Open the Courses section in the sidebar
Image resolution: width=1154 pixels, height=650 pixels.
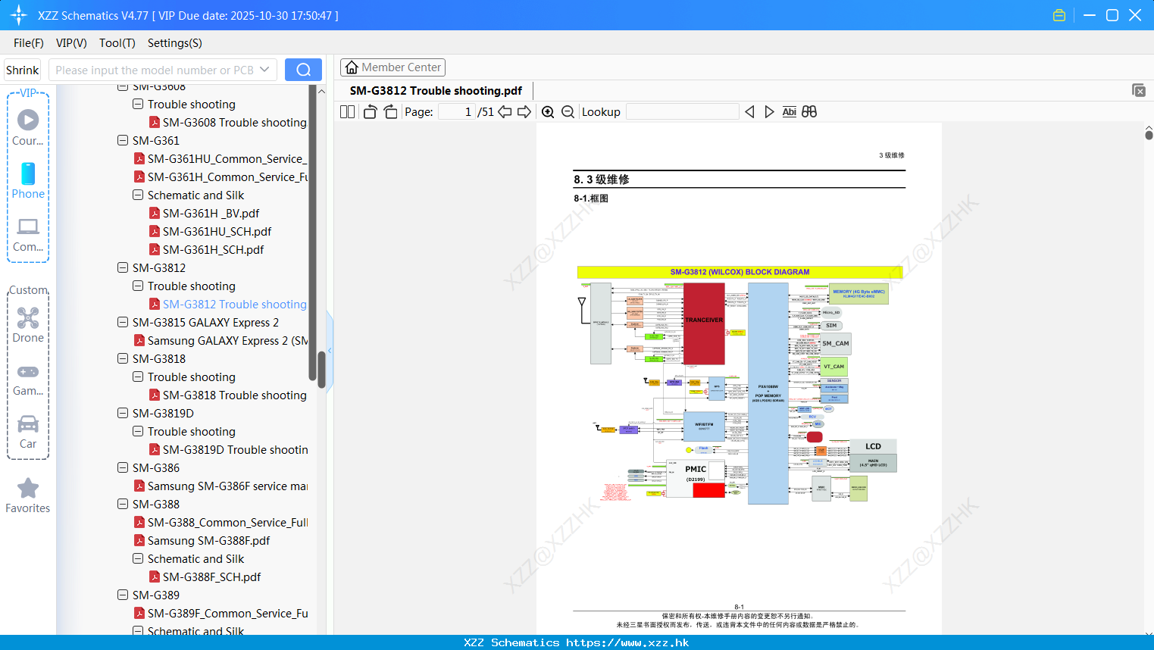28,127
